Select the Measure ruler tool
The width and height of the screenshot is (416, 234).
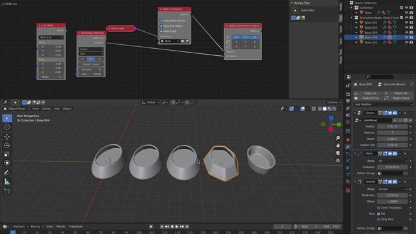tap(7, 182)
